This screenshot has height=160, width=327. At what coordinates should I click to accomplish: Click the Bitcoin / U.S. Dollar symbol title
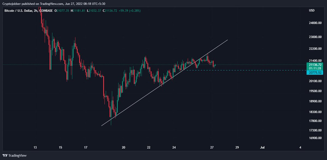[18, 11]
